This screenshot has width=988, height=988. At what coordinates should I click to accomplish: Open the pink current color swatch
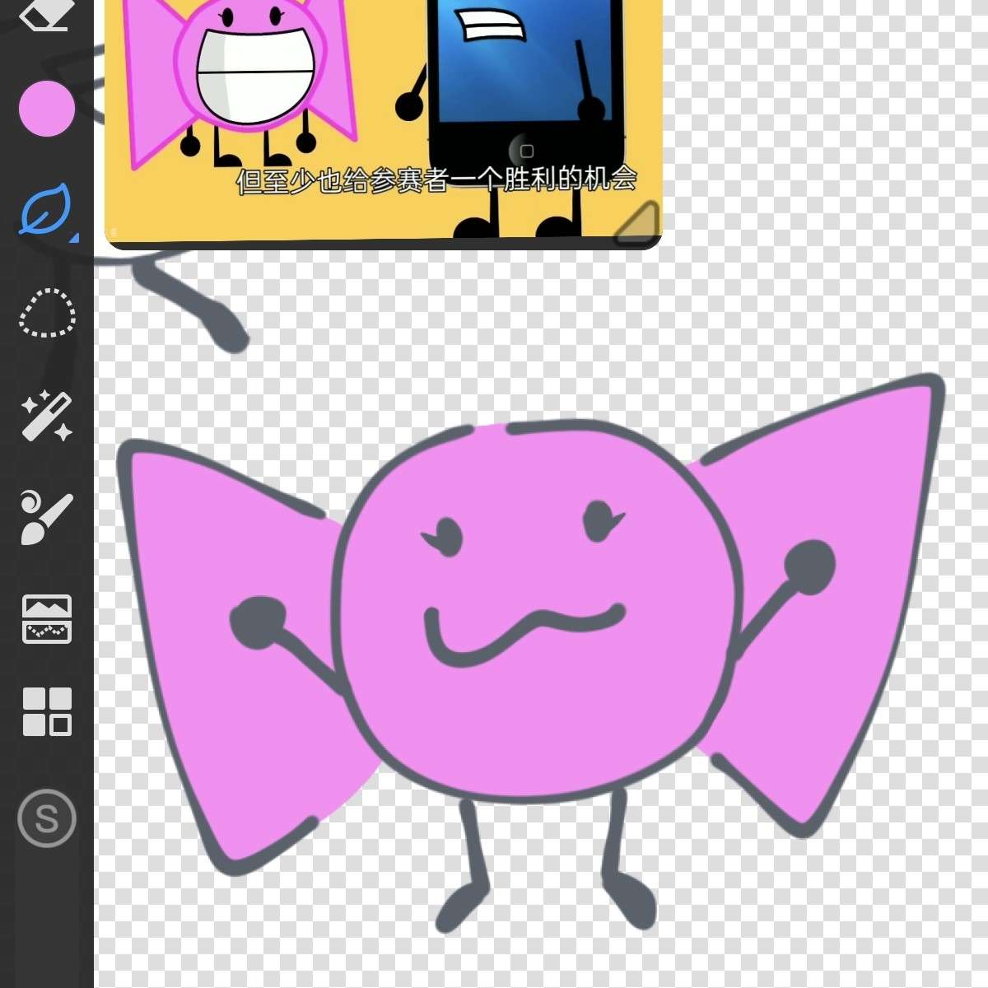[47, 108]
